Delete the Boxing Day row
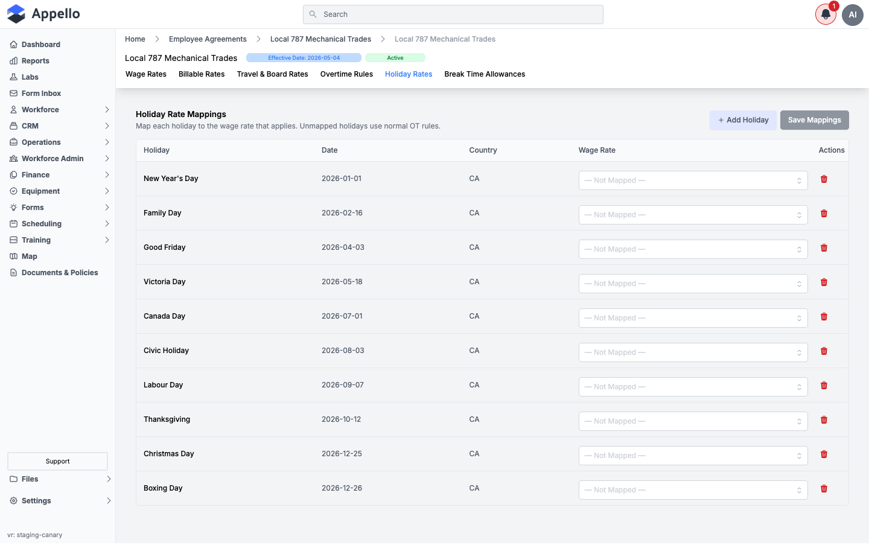Viewport: 869px width, 554px height. 824,489
